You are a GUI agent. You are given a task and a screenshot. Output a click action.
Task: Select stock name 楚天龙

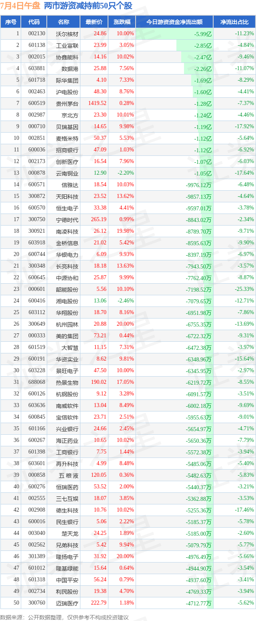[70, 533]
